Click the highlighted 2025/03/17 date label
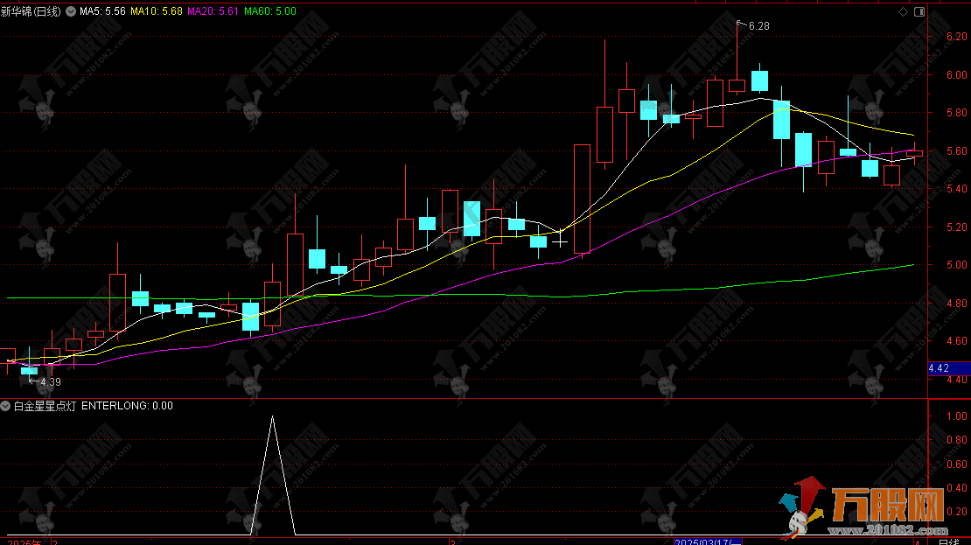 707,542
